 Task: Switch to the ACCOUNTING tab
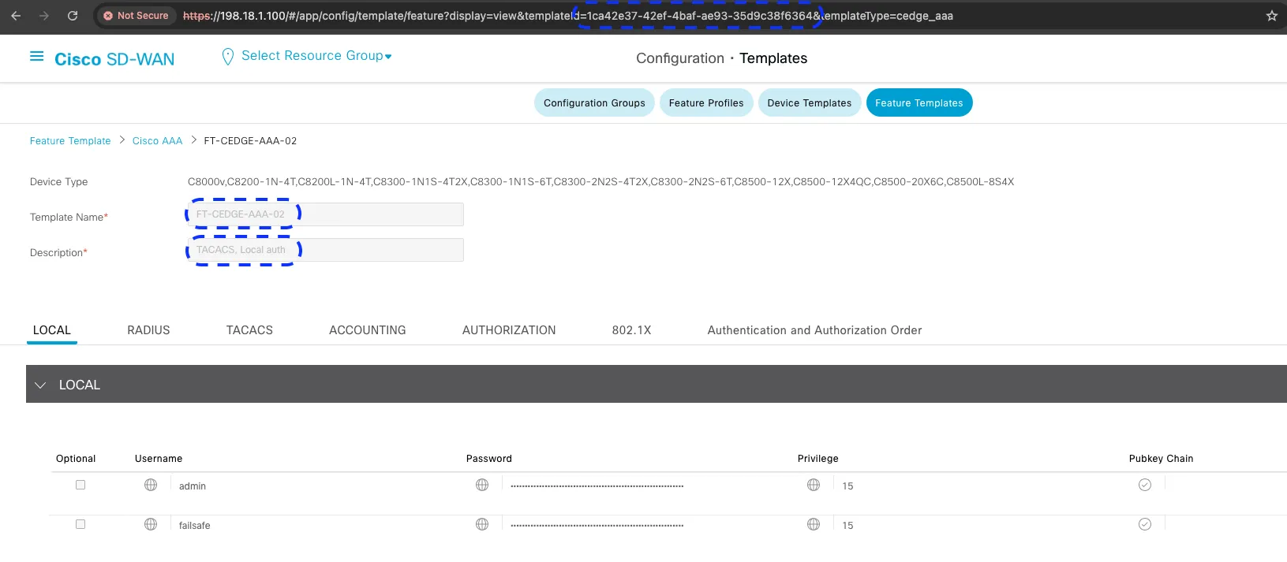[x=368, y=330]
